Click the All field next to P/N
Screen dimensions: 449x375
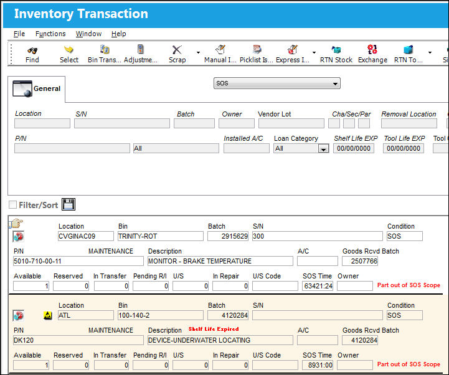176,148
